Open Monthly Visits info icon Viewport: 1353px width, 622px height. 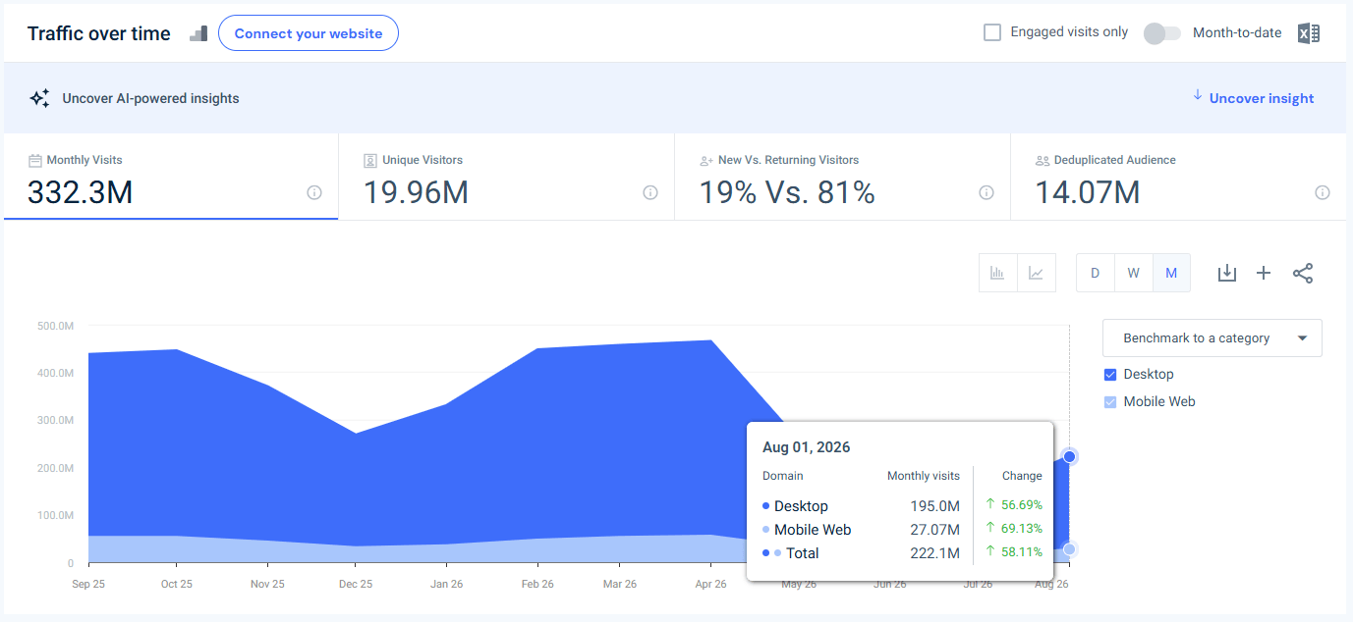pos(314,192)
